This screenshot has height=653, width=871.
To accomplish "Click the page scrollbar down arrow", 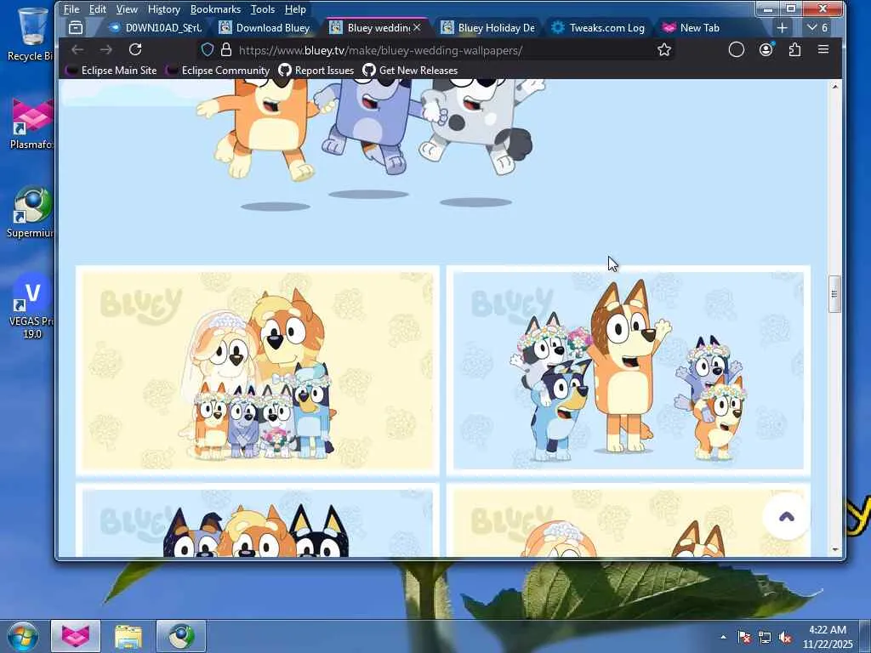I will (x=834, y=550).
